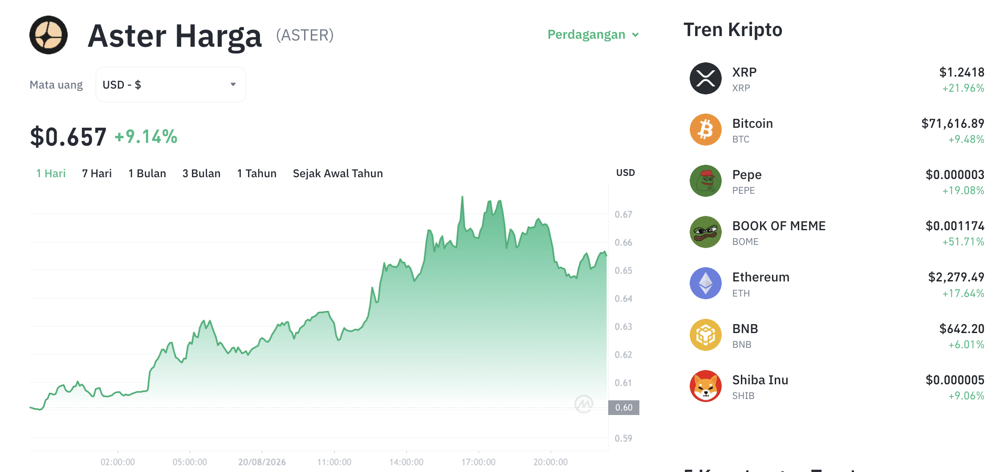Click the 0.60 price marker label
This screenshot has width=992, height=472.
623,407
